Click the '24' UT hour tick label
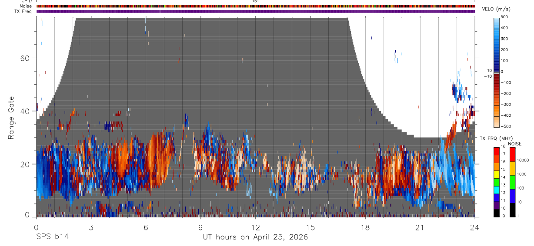This screenshot has width=534, height=246. point(474,227)
